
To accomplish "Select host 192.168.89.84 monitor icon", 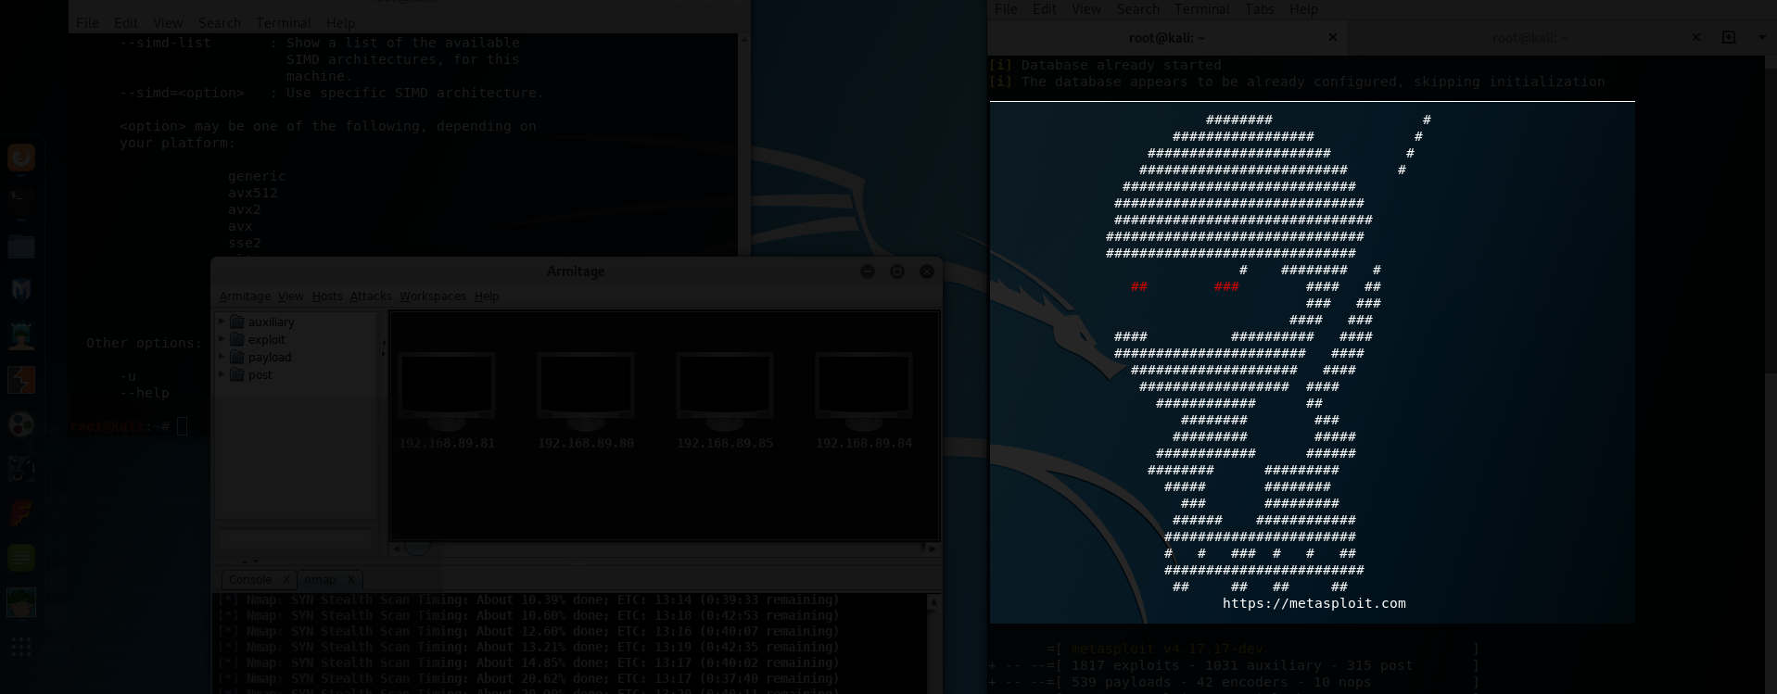I will click(x=864, y=391).
